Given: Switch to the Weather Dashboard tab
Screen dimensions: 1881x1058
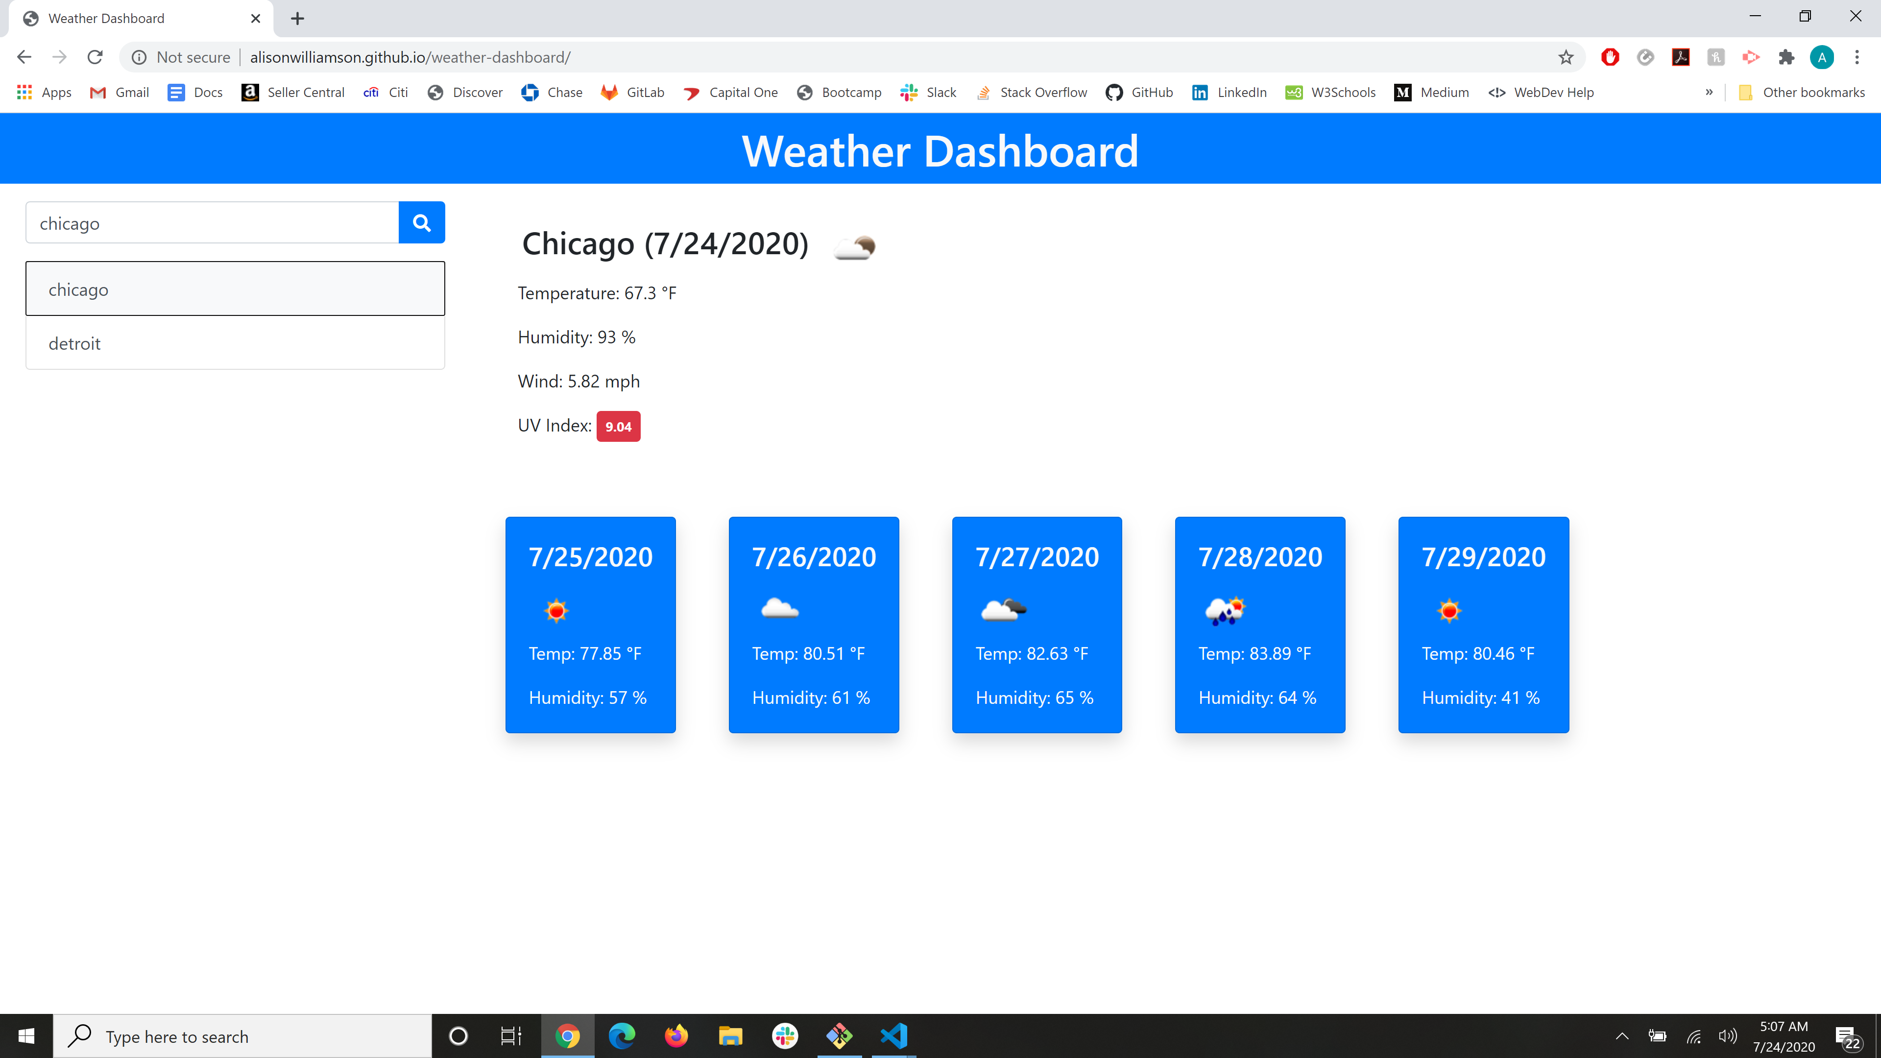Looking at the screenshot, I should pyautogui.click(x=141, y=18).
